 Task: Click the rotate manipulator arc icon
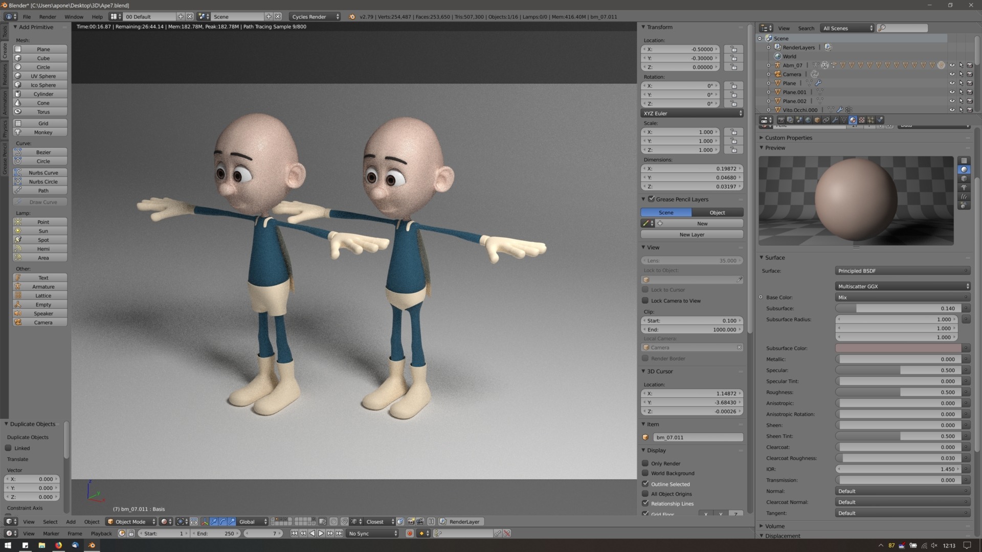pos(223,521)
